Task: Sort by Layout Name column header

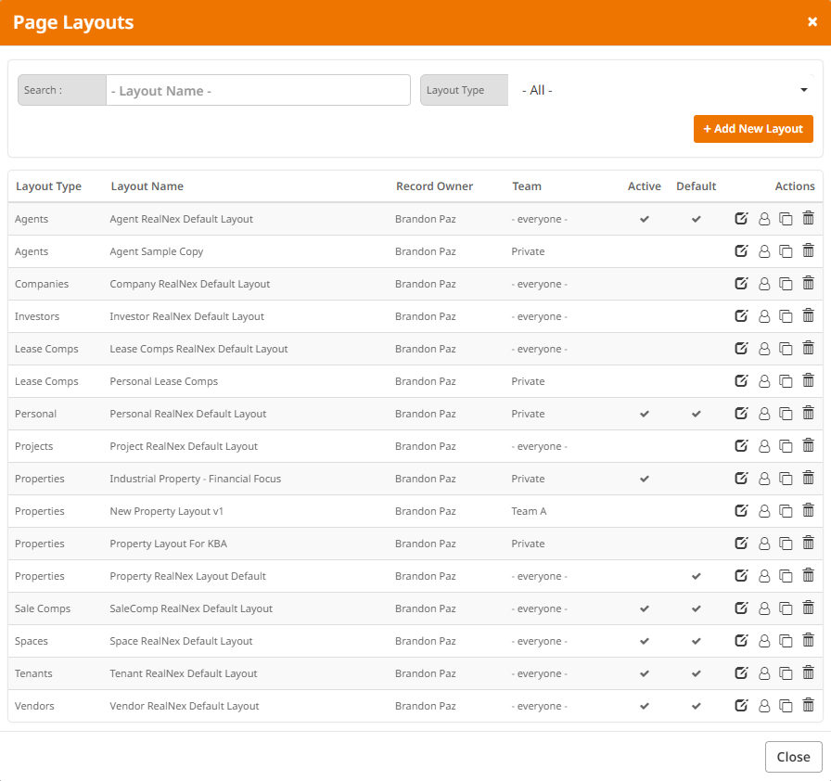Action: tap(147, 186)
